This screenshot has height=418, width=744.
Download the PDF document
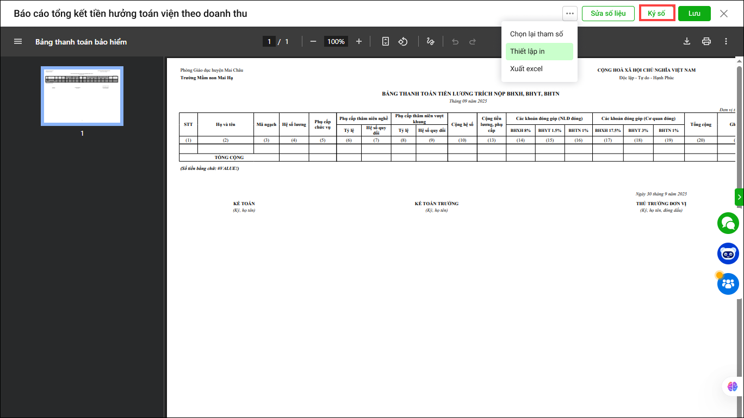(687, 41)
